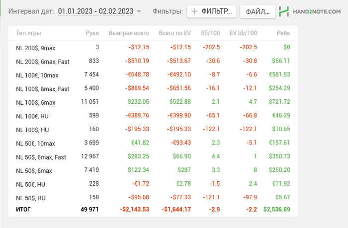Screen dimensions: 348x228
Task: Click the plus icon in filter button
Action: tap(194, 11)
